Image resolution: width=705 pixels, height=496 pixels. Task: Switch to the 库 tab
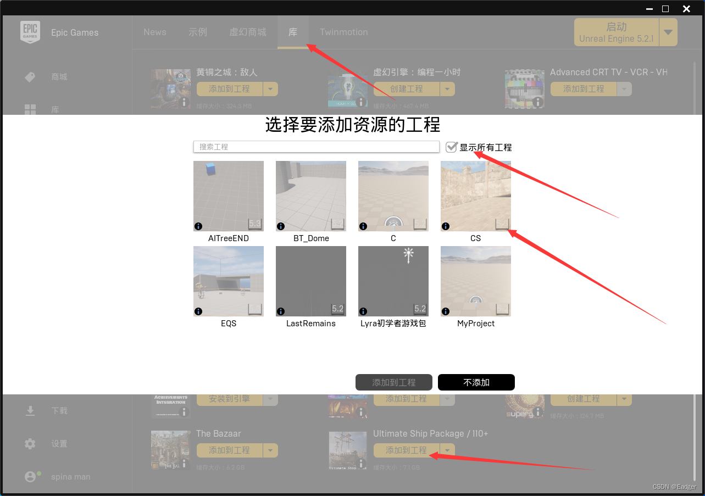point(293,32)
